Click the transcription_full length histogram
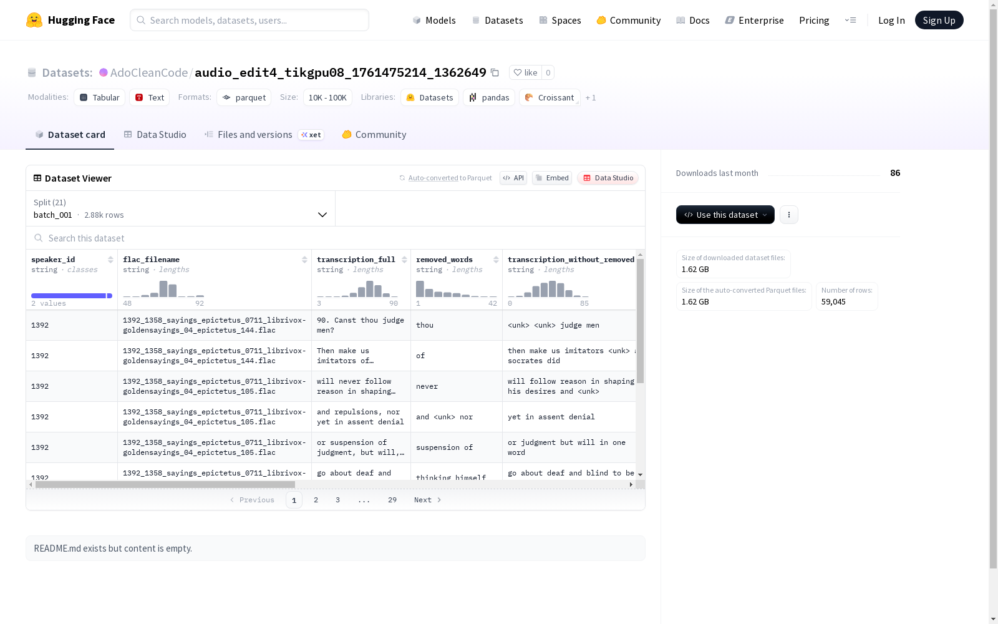This screenshot has height=624, width=998. (x=357, y=288)
